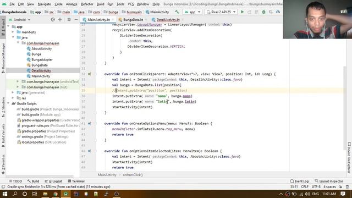The height and width of the screenshot is (198, 352).
Task: Click the onItemClick() breadcrumb below the editor
Action: click(x=133, y=175)
